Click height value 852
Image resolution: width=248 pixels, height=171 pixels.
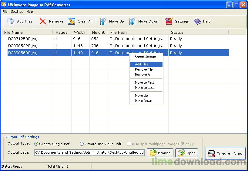click(x=95, y=39)
